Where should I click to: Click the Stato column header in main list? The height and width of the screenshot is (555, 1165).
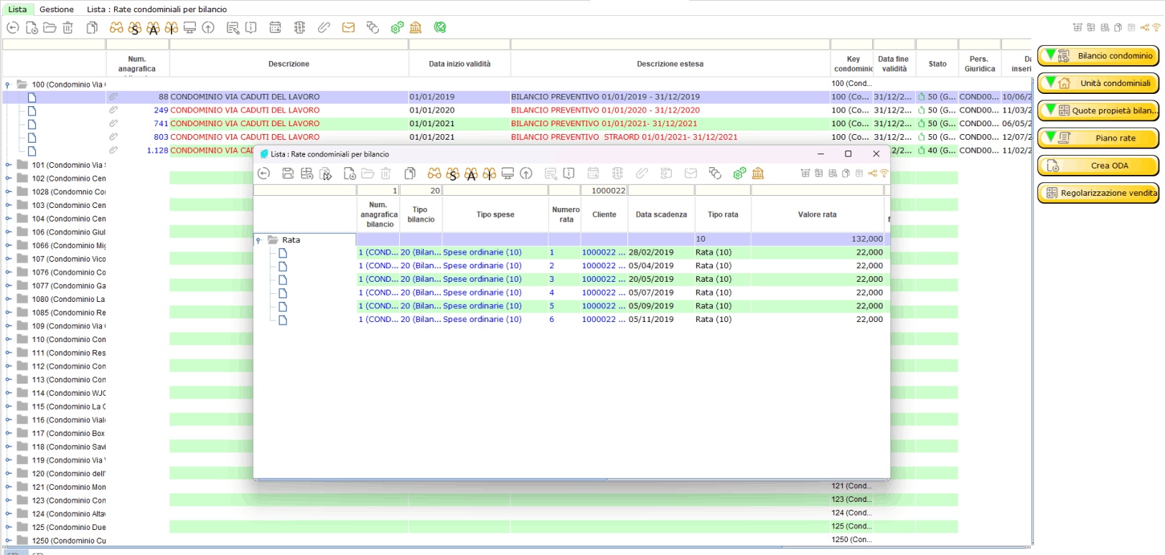tap(937, 64)
